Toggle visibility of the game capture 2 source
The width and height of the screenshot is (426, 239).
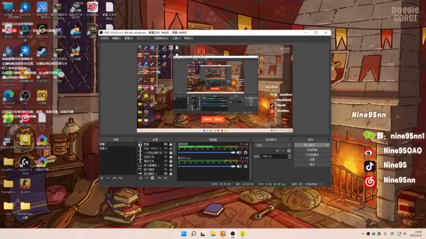[166, 174]
